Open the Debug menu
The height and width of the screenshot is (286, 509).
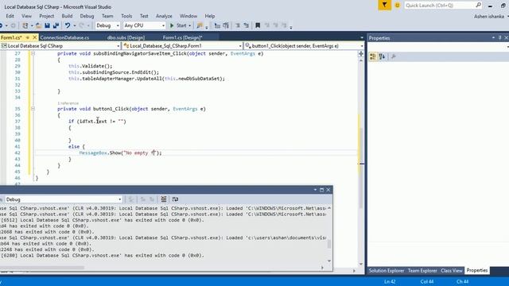[x=87, y=16]
